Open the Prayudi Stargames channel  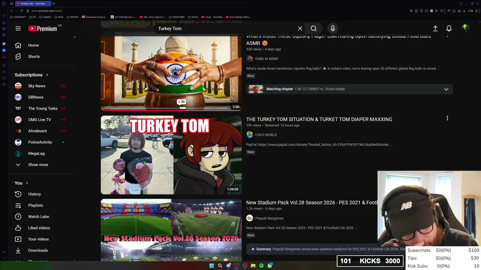pos(269,218)
